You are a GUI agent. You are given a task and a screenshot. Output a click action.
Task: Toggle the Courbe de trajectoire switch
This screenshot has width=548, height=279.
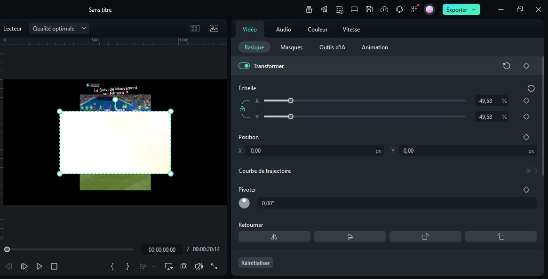tap(531, 171)
